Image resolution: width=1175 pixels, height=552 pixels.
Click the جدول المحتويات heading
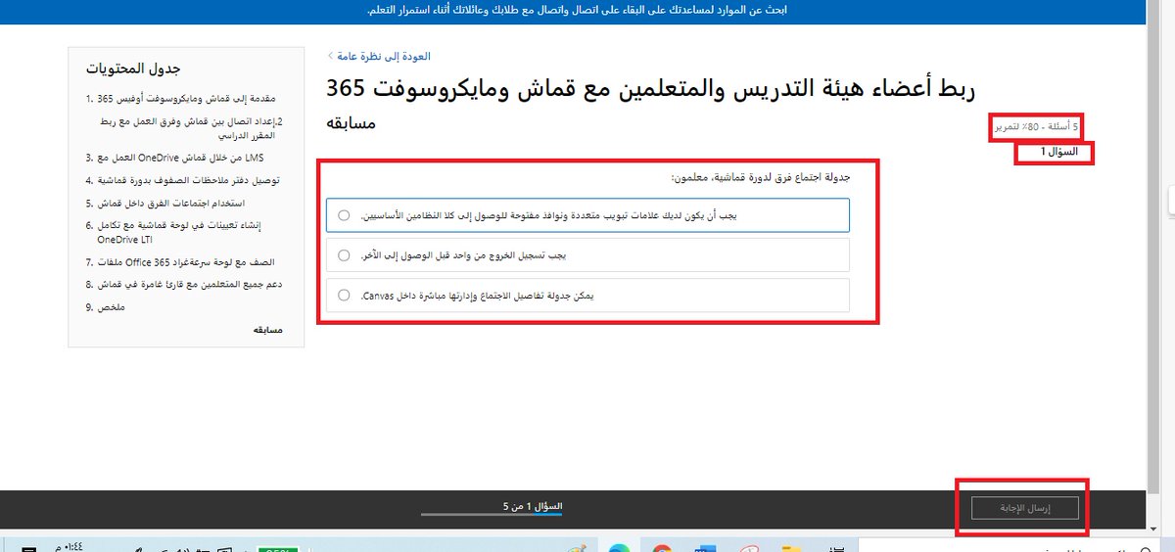click(133, 69)
